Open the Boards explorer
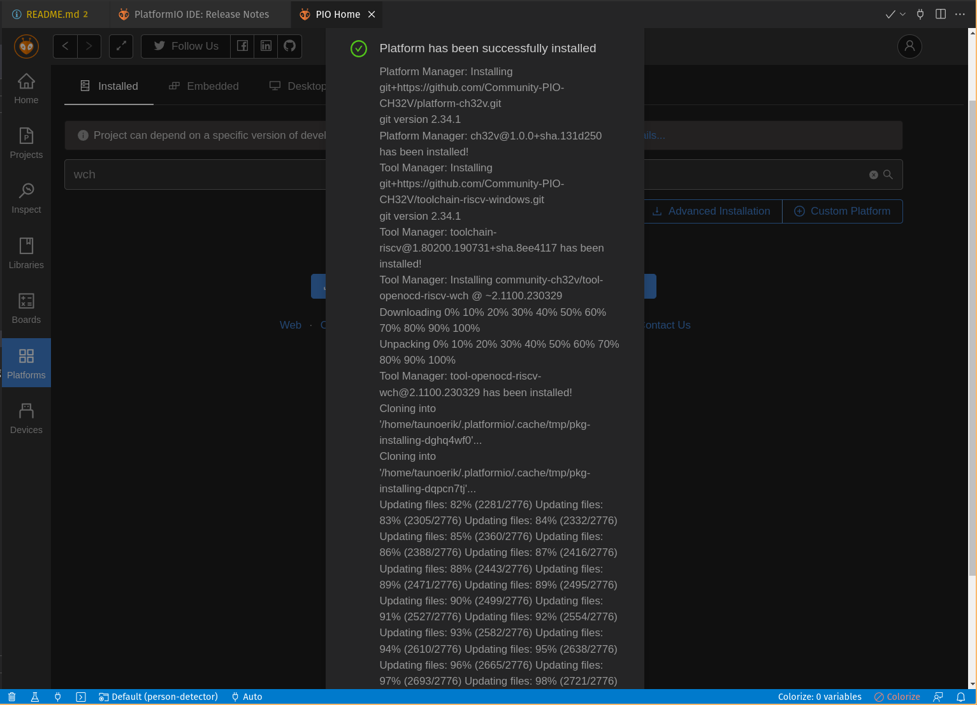The height and width of the screenshot is (705, 977). click(x=26, y=308)
